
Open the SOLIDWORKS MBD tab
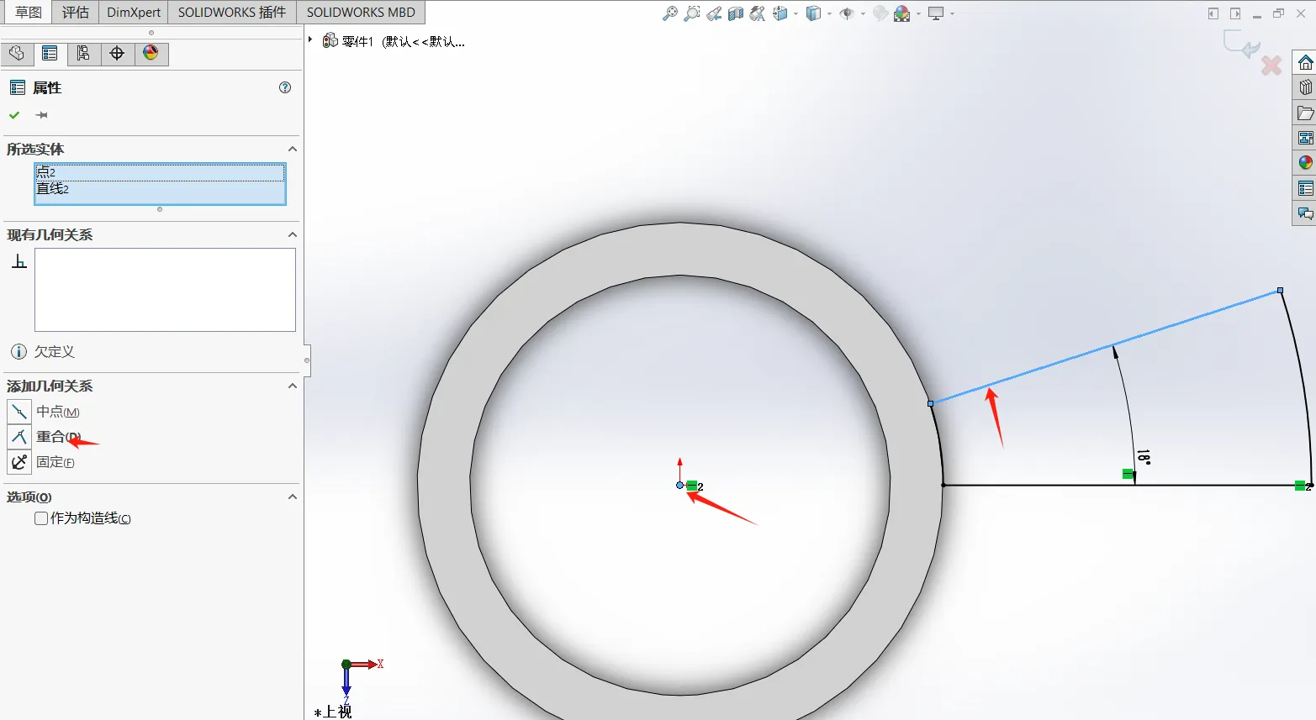tap(361, 13)
